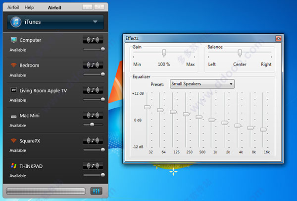This screenshot has height=201, width=297.
Task: Click the Computer volume slider
Action: [94, 49]
